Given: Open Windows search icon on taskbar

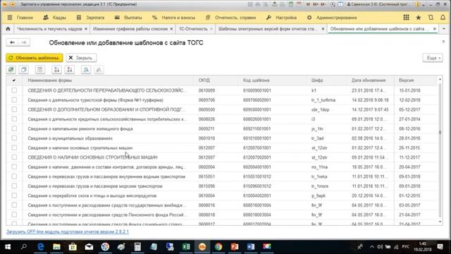Looking at the screenshot, I should click(24, 247).
